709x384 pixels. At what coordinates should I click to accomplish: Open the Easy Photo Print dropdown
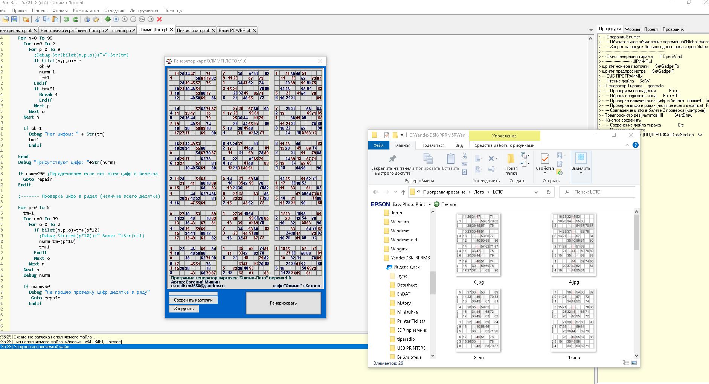(x=430, y=204)
